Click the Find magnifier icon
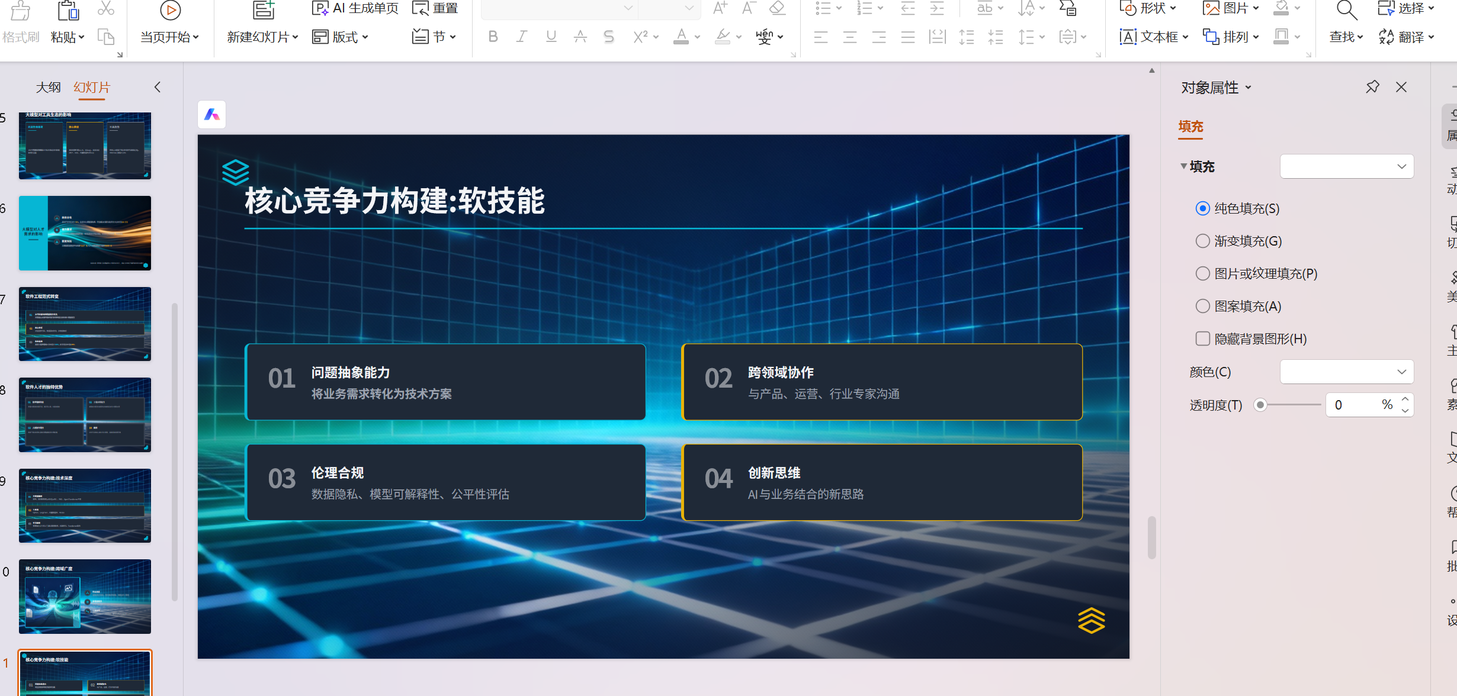The width and height of the screenshot is (1457, 696). [1346, 11]
